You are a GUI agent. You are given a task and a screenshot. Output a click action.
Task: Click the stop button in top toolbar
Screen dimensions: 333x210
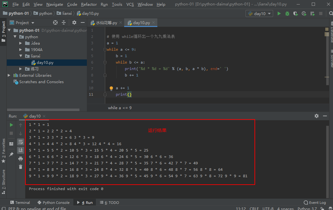[x=321, y=13]
